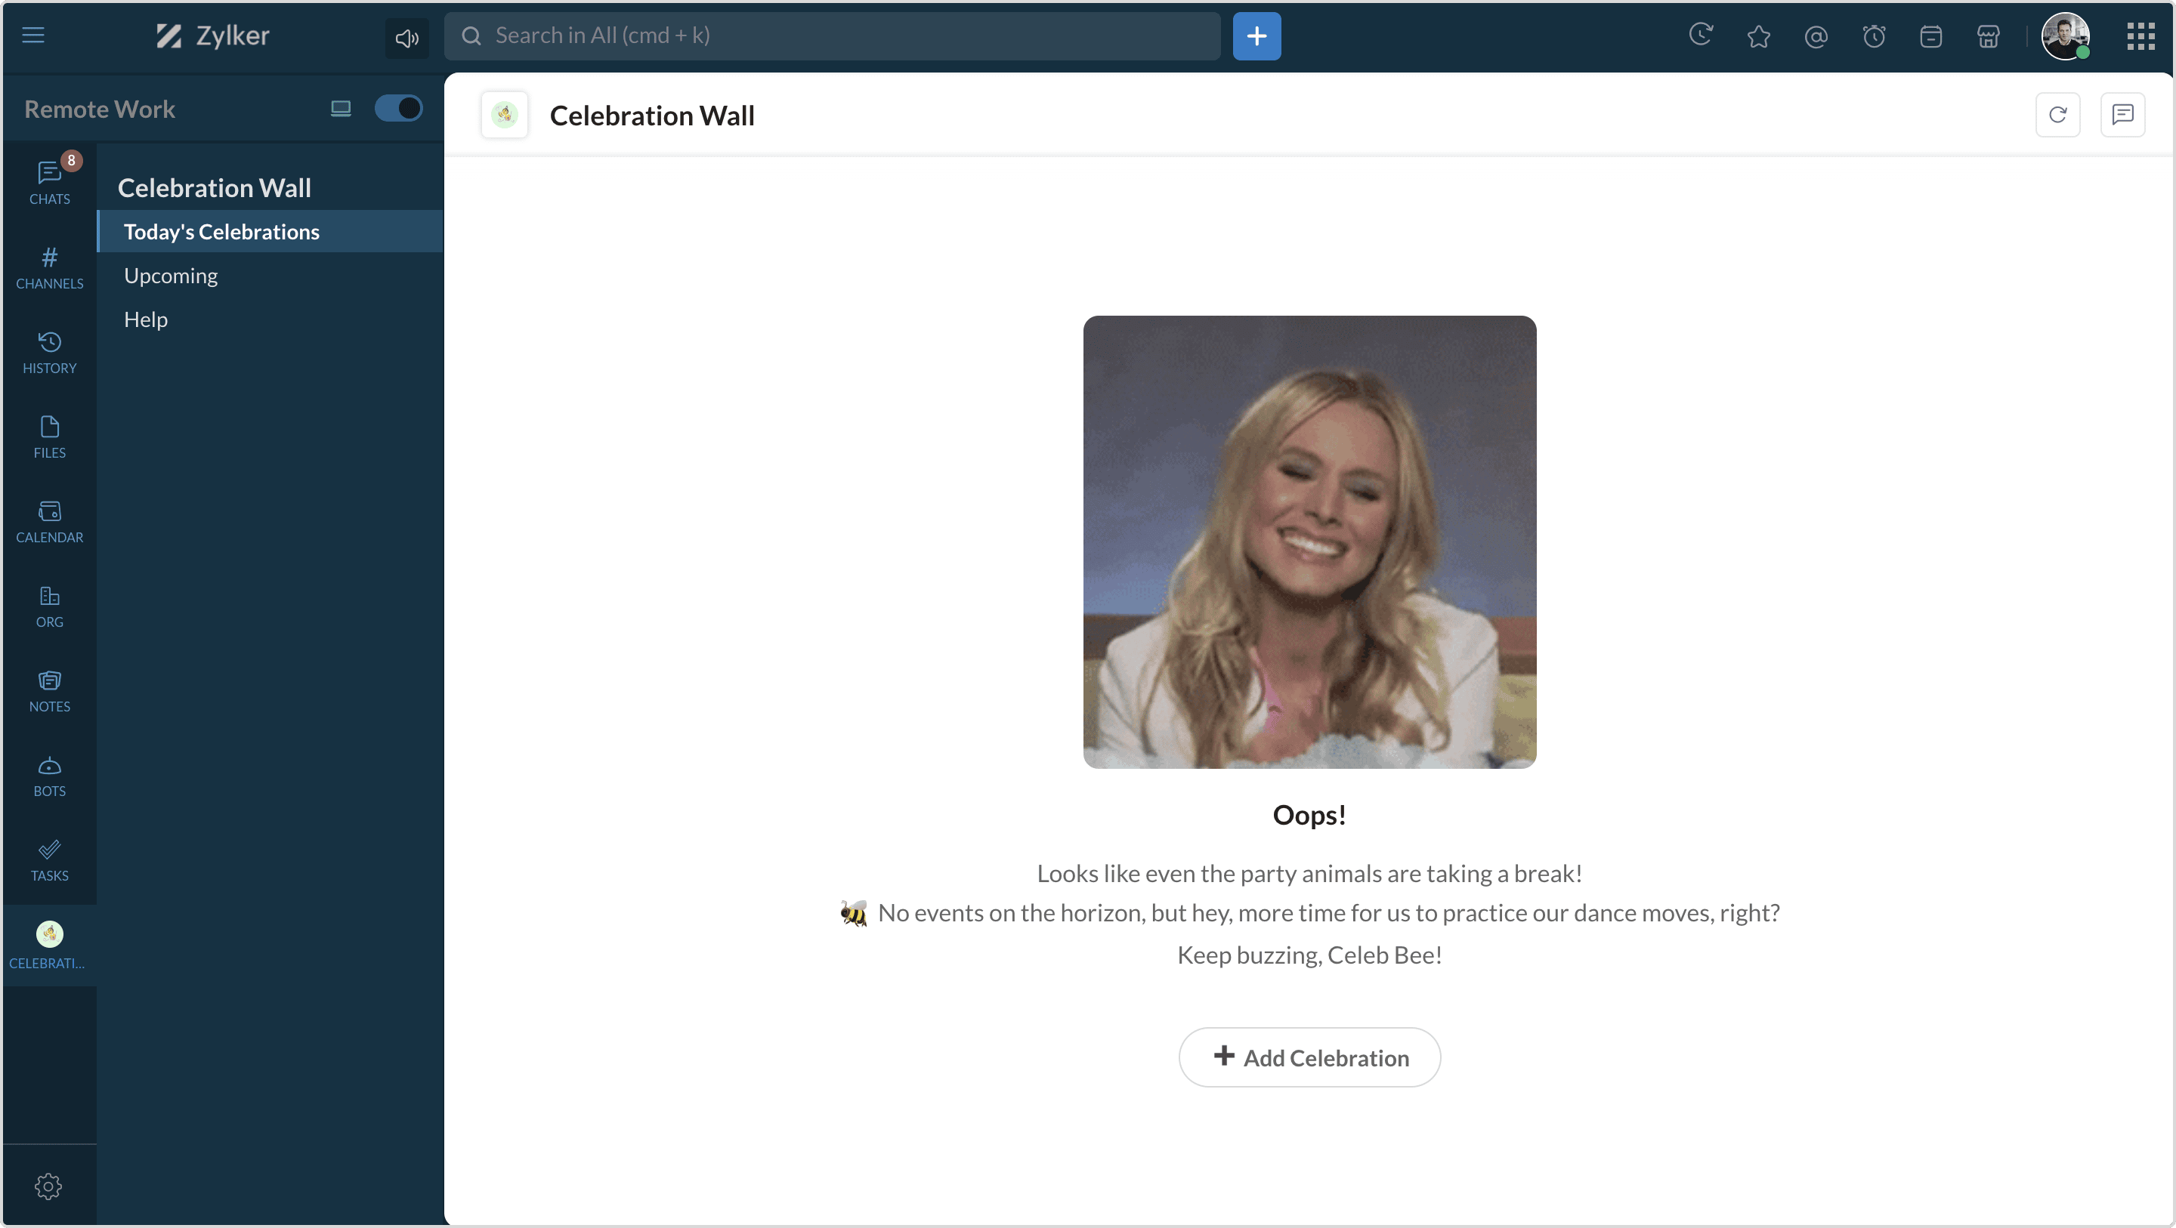Open Bots in the sidebar
This screenshot has width=2176, height=1228.
[49, 776]
